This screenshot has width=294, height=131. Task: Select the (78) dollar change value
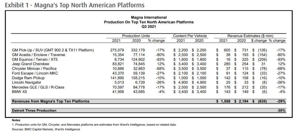point(264,69)
